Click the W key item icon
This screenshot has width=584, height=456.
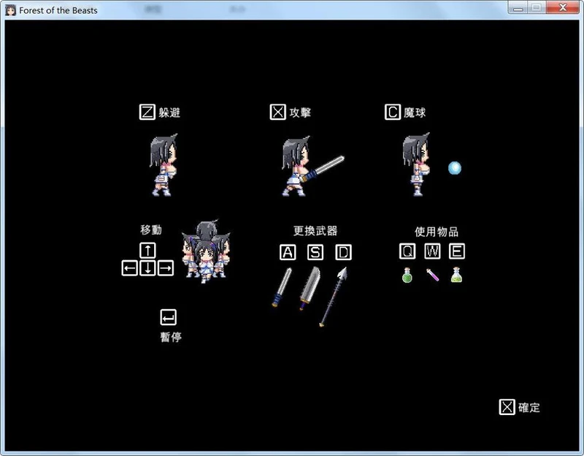pos(432,251)
